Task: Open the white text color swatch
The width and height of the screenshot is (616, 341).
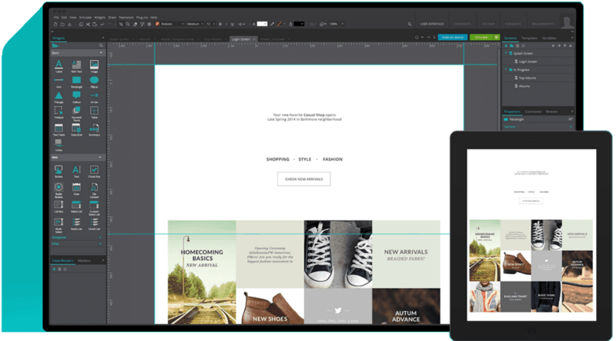Action: click(x=262, y=25)
